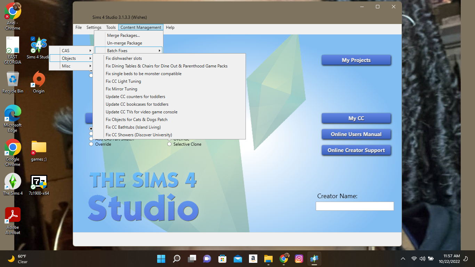Open My Projects
475x267 pixels.
coord(356,60)
